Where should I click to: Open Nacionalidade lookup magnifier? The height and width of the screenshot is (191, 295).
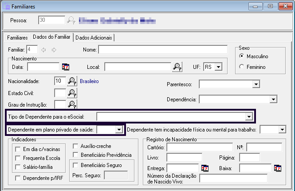(72, 81)
